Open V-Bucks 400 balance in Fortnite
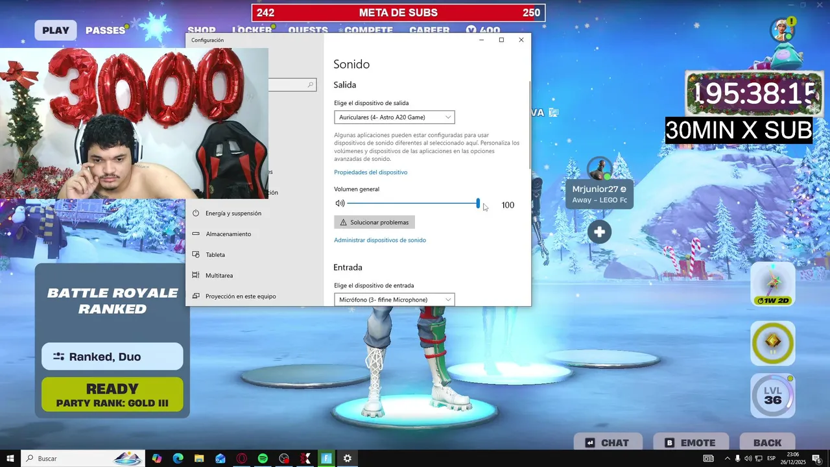 click(483, 30)
